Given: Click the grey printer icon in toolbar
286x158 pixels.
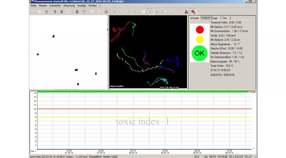Looking at the screenshot, I should [84, 12].
